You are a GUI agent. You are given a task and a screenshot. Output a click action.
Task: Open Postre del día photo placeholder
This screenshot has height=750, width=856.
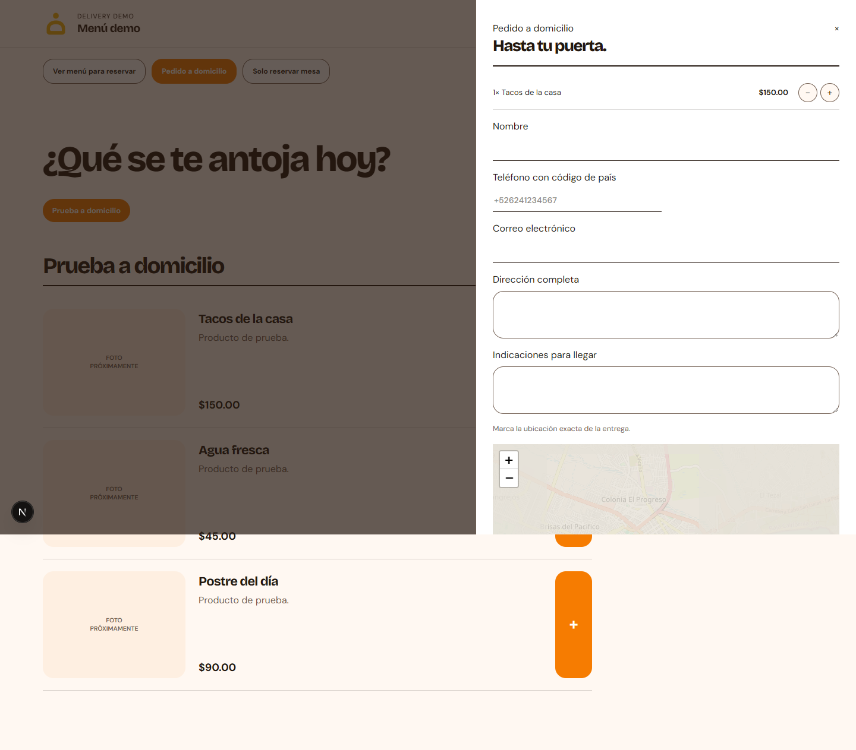[114, 625]
